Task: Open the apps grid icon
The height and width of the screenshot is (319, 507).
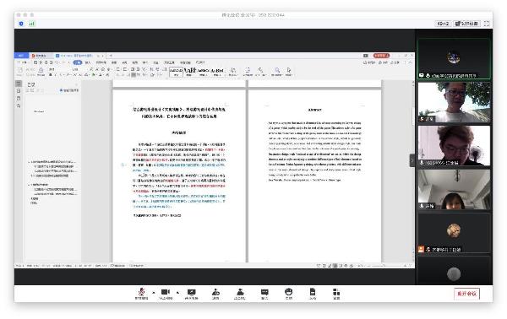Action: [336, 294]
